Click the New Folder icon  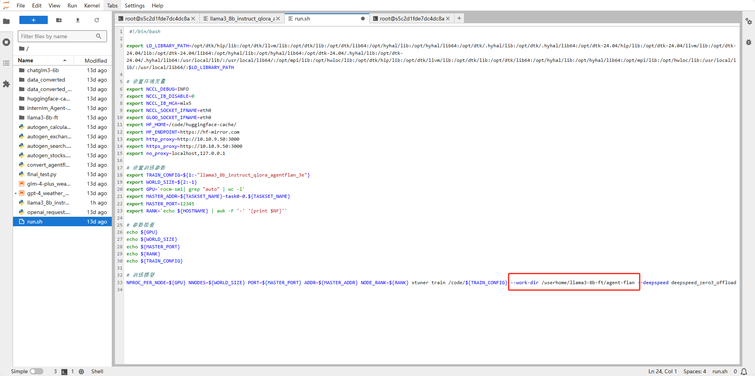(59, 20)
